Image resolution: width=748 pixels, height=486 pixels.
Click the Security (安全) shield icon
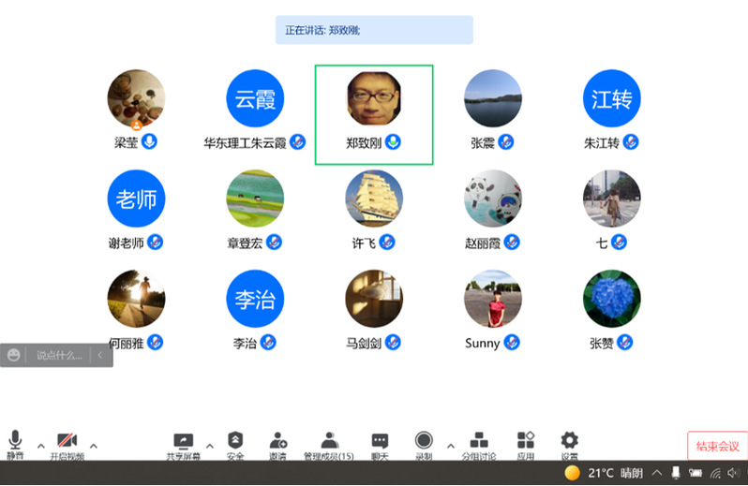[x=235, y=440]
